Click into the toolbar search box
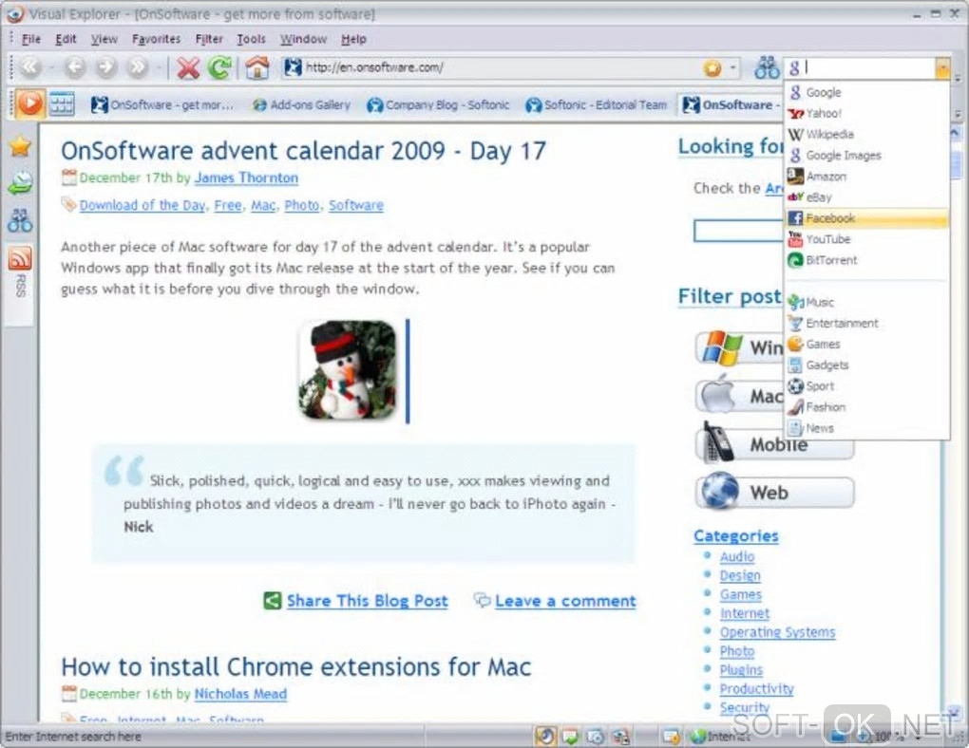This screenshot has height=748, width=969. (x=869, y=68)
